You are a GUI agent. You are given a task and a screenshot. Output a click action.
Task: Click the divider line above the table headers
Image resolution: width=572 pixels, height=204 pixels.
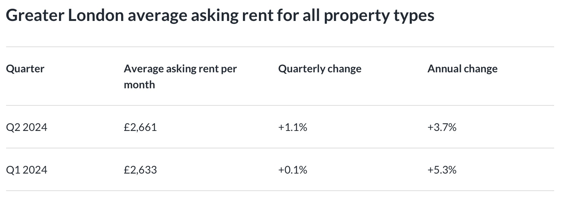280,47
